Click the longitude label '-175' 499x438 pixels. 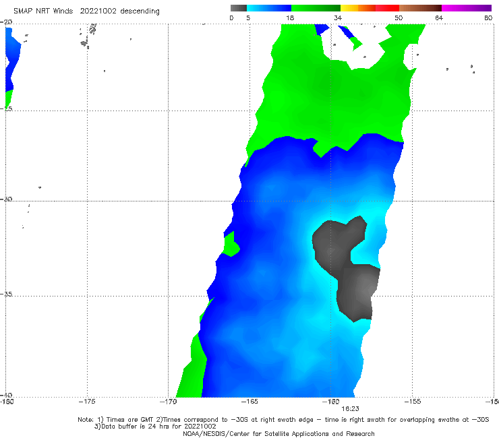tap(87, 402)
